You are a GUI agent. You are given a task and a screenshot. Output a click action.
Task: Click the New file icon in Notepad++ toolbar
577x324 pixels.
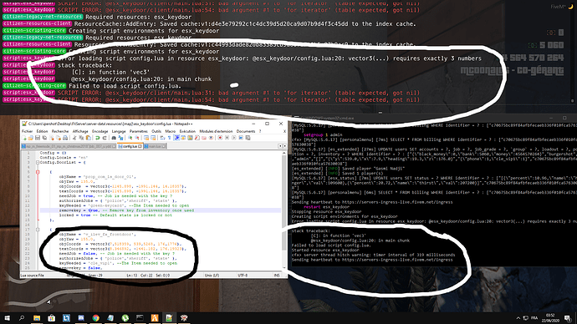click(24, 138)
